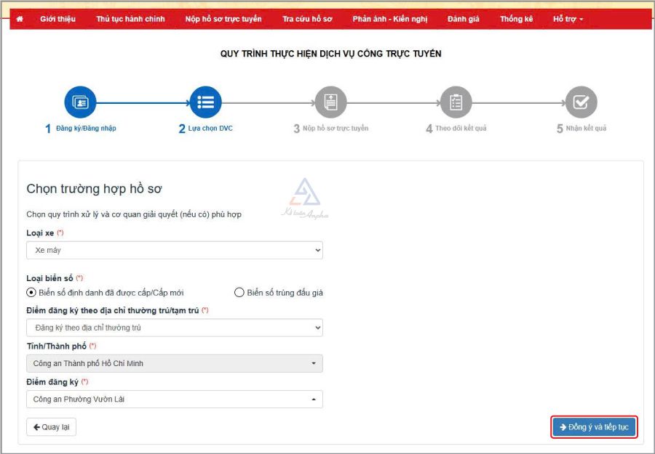Expand the Điểm đăng ký theo địa chỉ dropdown
The image size is (655, 454).
pyautogui.click(x=174, y=328)
